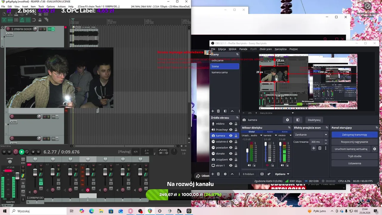The width and height of the screenshot is (382, 215).
Task: Open kamera properties gear in source toolbar
Action: 287,120
